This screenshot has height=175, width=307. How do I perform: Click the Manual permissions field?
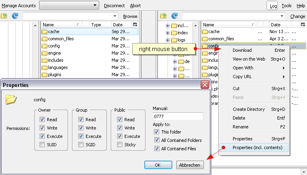(x=178, y=116)
